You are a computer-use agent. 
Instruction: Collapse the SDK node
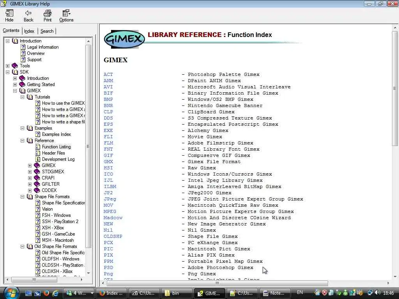pos(8,72)
